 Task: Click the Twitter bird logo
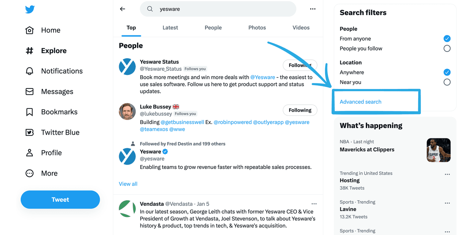tap(30, 10)
